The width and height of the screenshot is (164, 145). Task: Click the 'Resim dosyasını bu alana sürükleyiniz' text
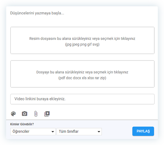tap(82, 39)
